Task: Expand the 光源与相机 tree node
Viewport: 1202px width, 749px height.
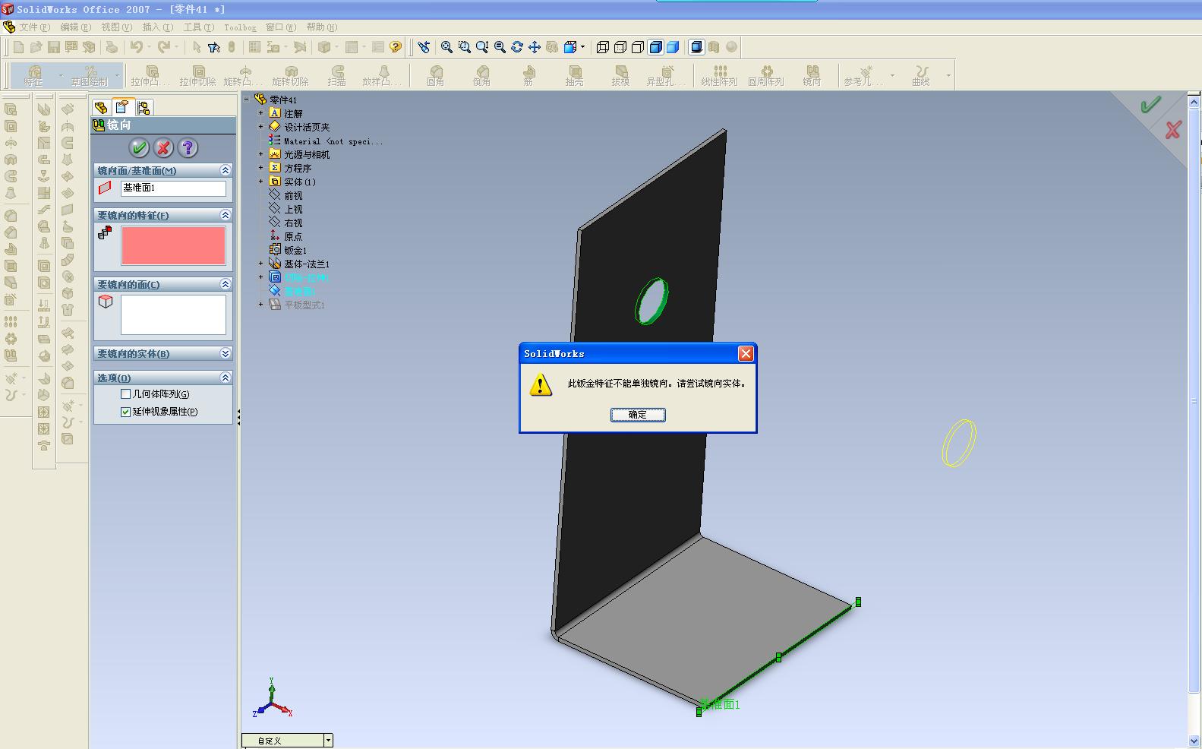Action: click(x=260, y=154)
